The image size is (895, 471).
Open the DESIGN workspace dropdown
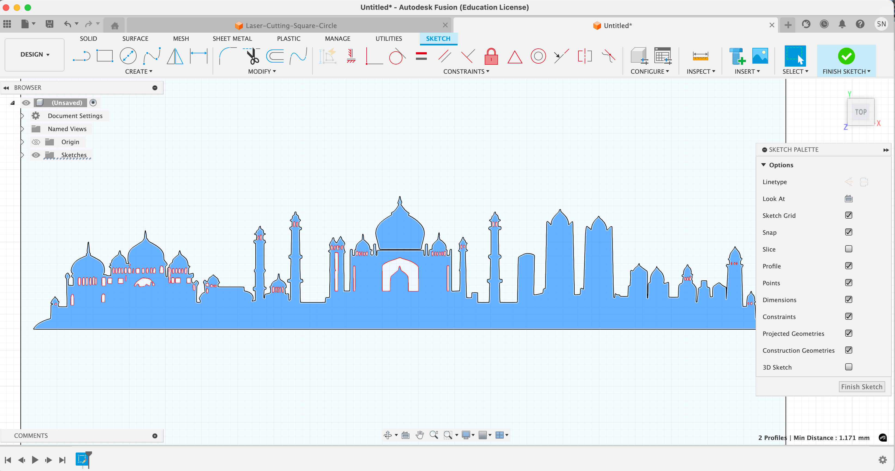pos(34,54)
